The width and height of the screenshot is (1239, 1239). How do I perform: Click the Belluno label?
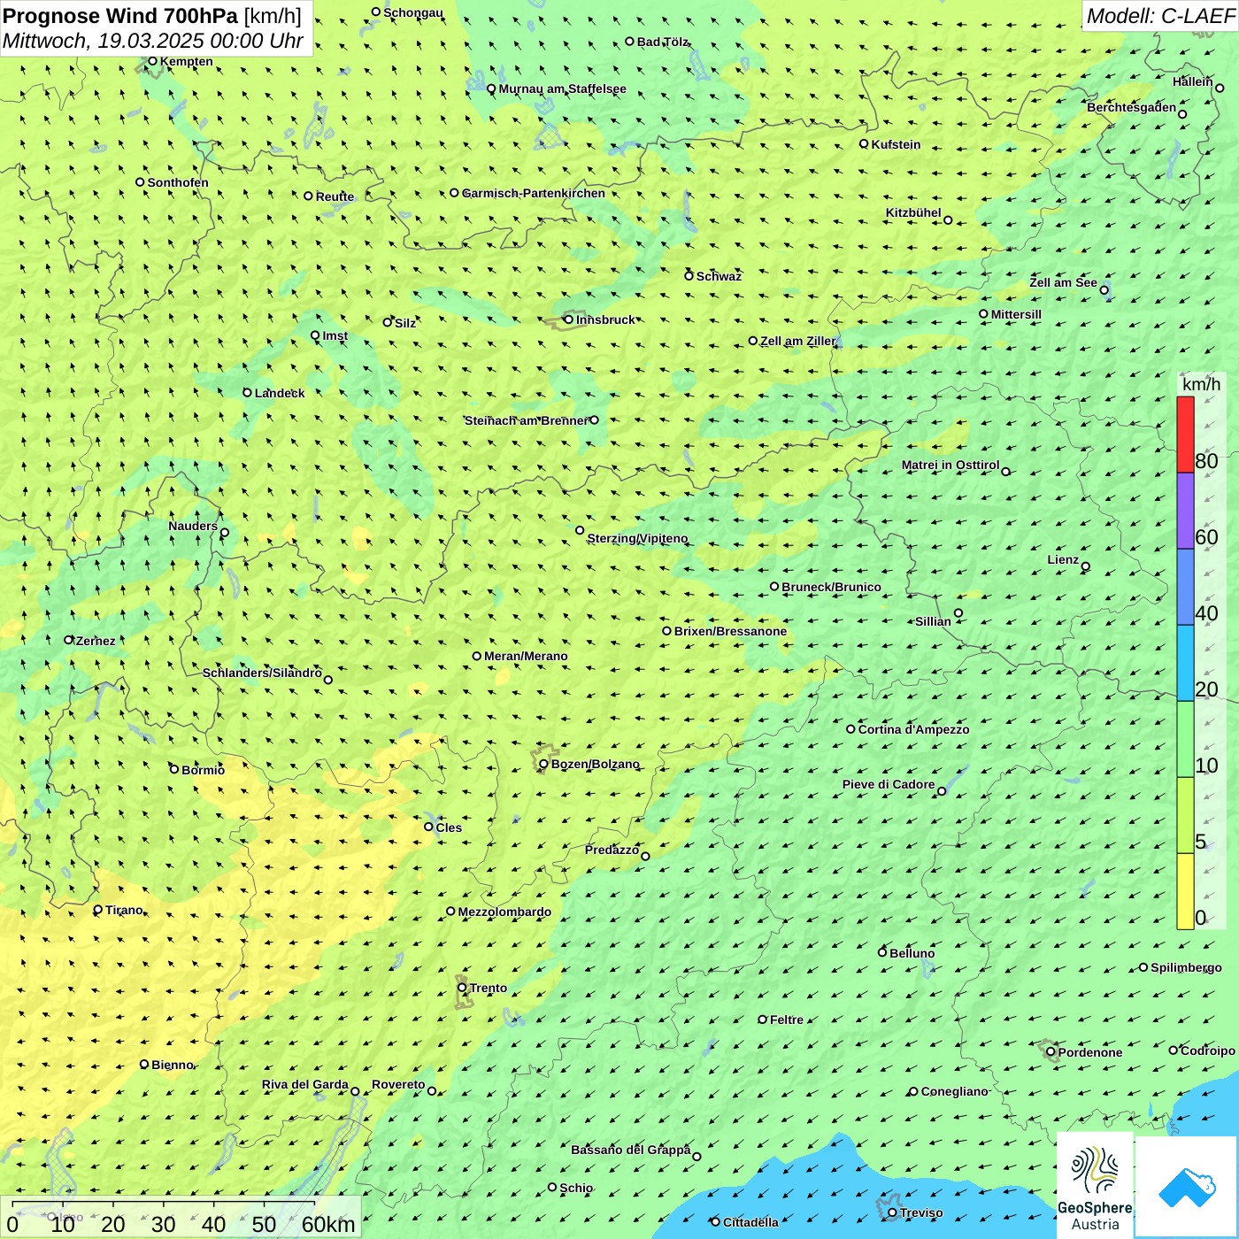[912, 953]
